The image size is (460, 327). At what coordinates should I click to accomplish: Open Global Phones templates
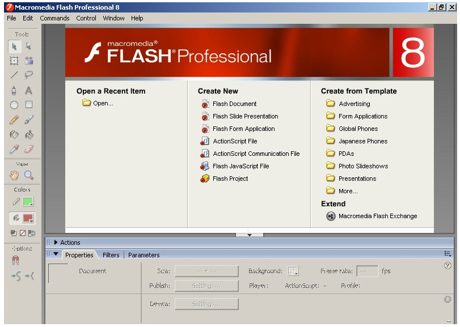352,129
